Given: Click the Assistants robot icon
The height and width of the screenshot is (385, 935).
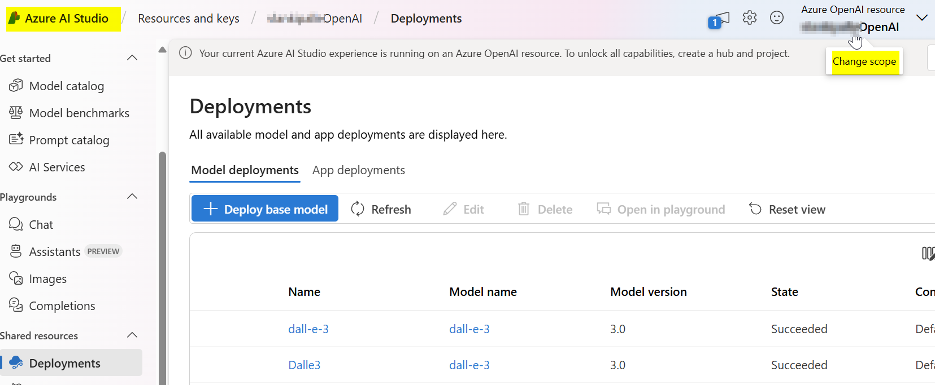Looking at the screenshot, I should [x=16, y=251].
